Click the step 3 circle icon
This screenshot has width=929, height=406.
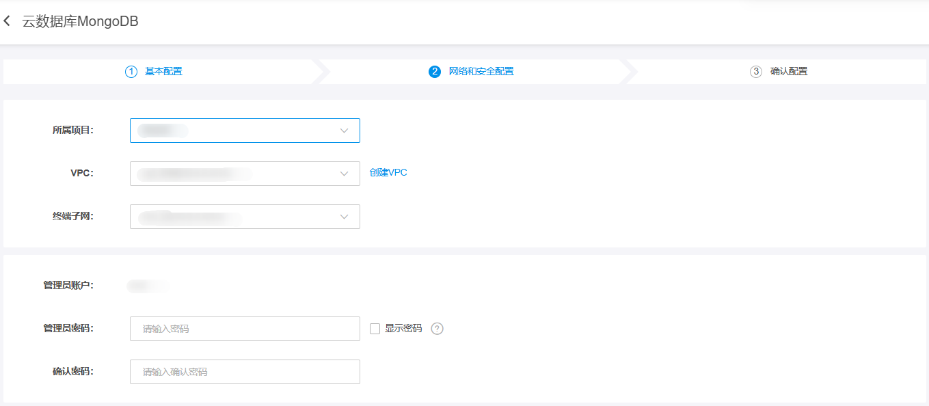point(756,72)
